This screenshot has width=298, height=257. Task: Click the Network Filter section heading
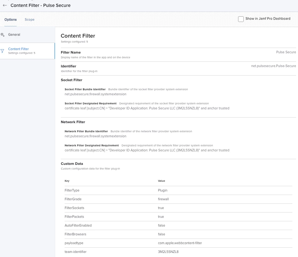(73, 122)
